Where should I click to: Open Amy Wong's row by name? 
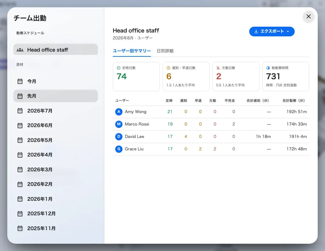point(136,112)
